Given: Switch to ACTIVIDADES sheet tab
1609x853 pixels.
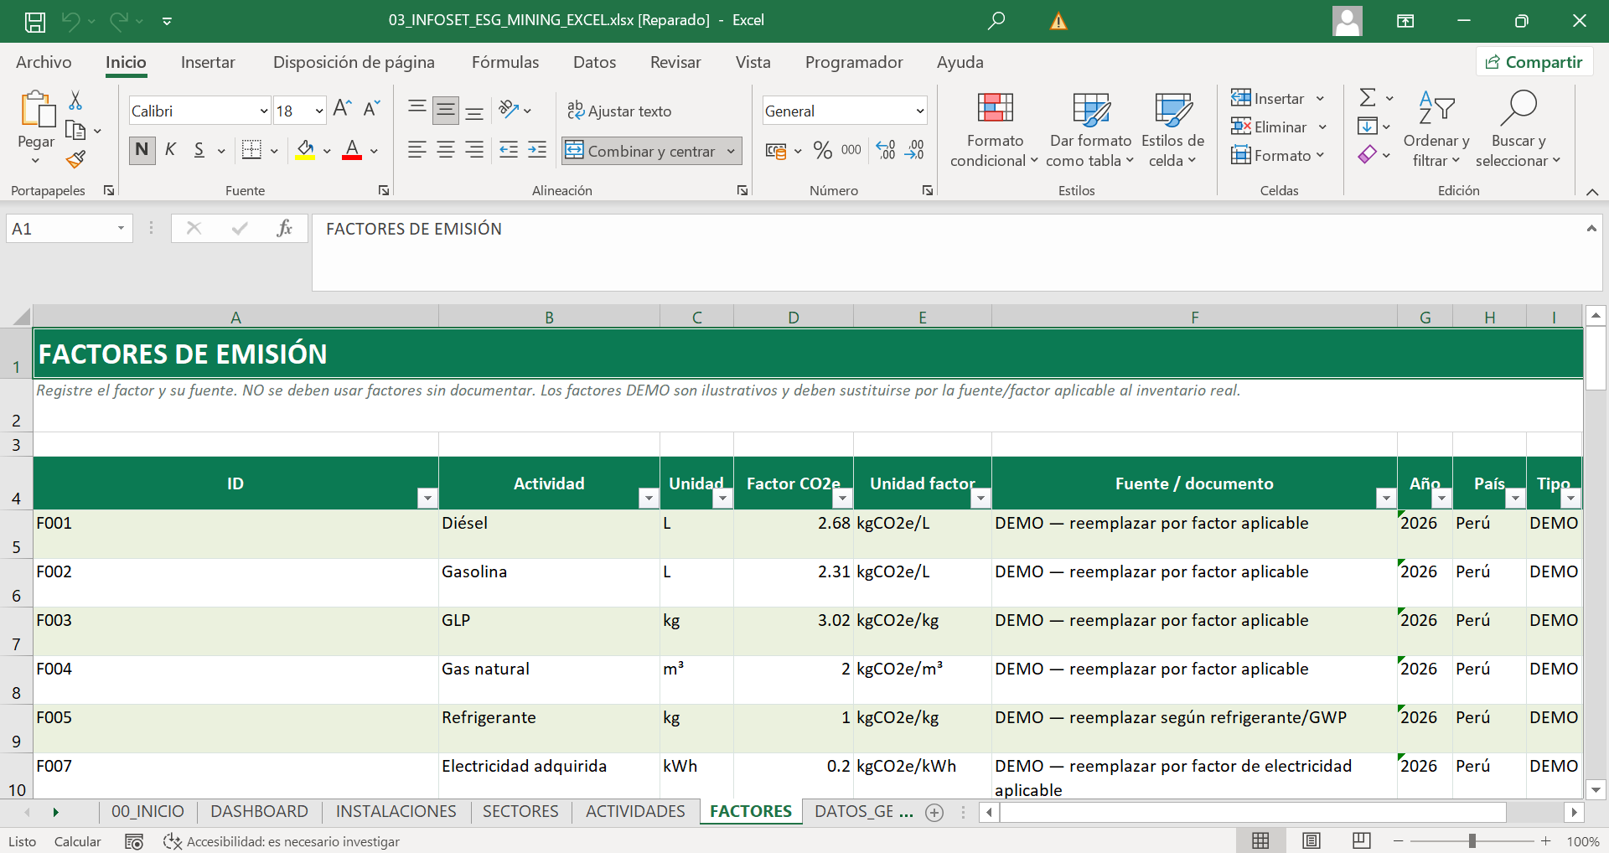Looking at the screenshot, I should (x=635, y=811).
